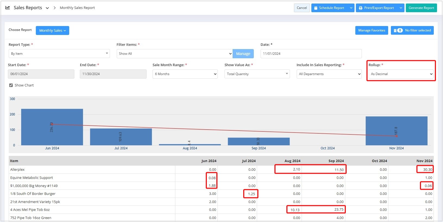The image size is (443, 222).
Task: Click the No filter selected button
Action: (x=412, y=30)
